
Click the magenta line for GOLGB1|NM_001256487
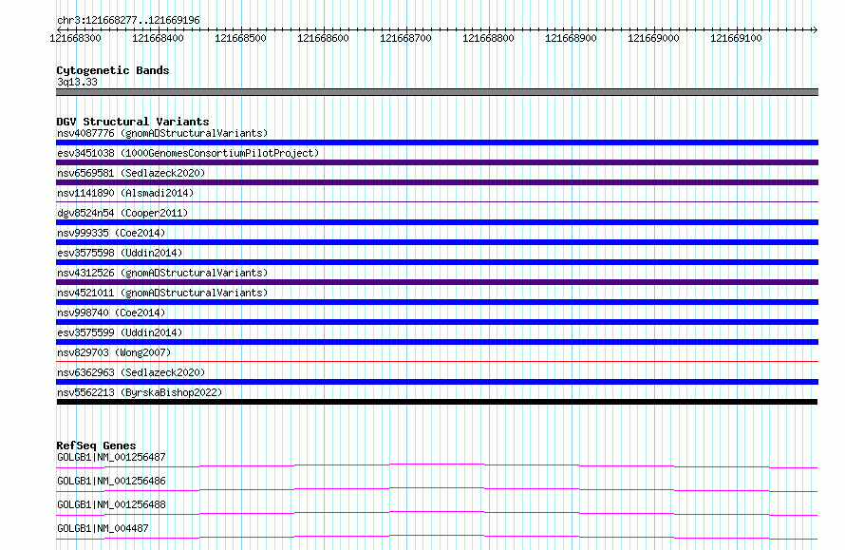pos(437,465)
